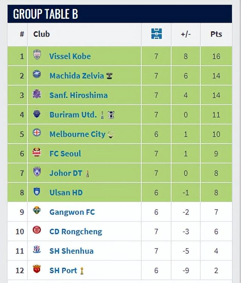Sort table by +/- column header

click(186, 34)
